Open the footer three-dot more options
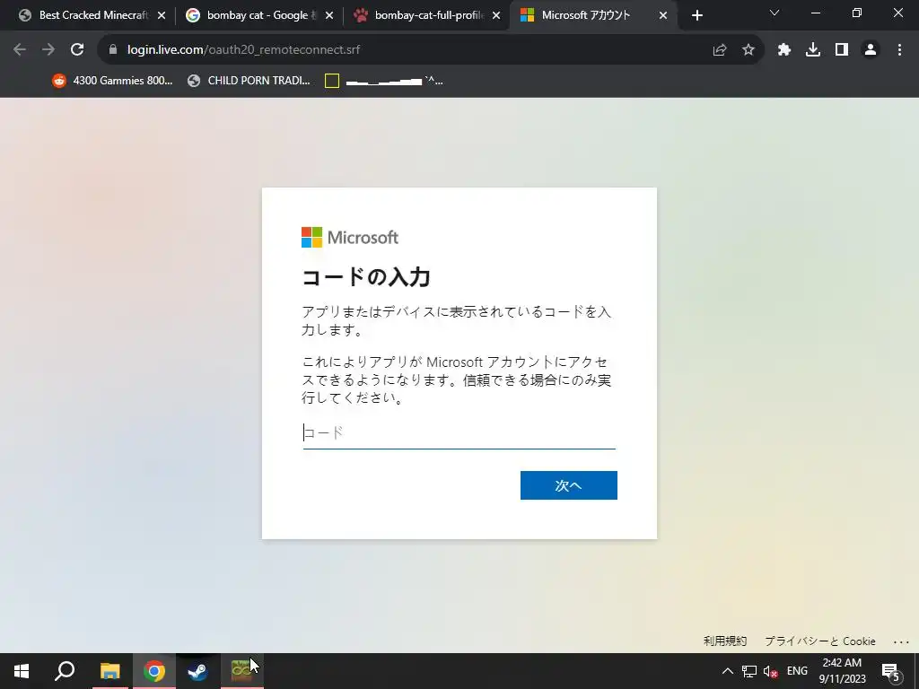Image resolution: width=919 pixels, height=689 pixels. [x=901, y=642]
